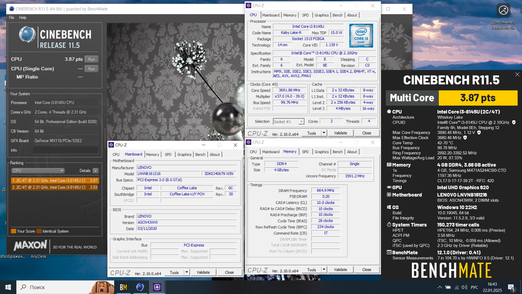Open the desktop icon labeled Дополните... сведения

tap(503, 16)
